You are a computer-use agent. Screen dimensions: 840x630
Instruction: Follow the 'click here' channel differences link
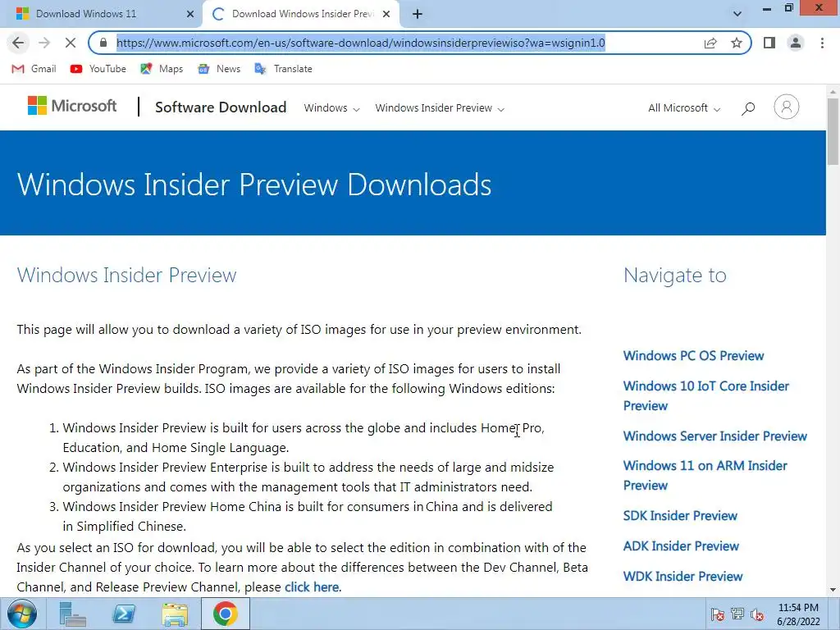(x=312, y=587)
